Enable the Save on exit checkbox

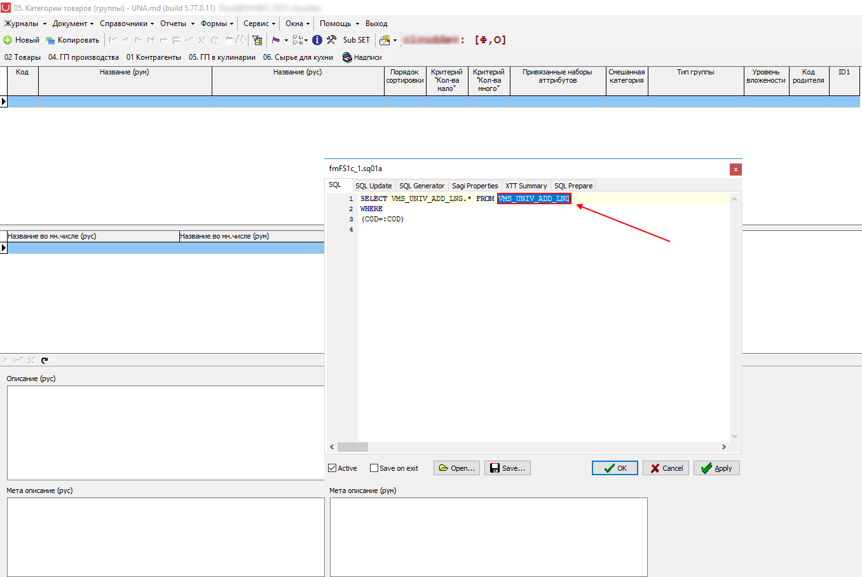point(374,468)
